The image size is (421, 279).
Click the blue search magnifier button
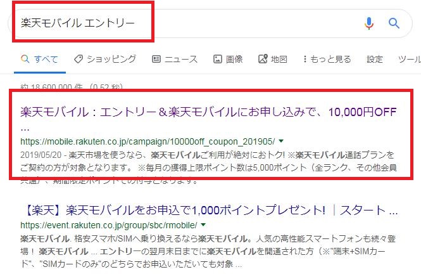pyautogui.click(x=394, y=23)
